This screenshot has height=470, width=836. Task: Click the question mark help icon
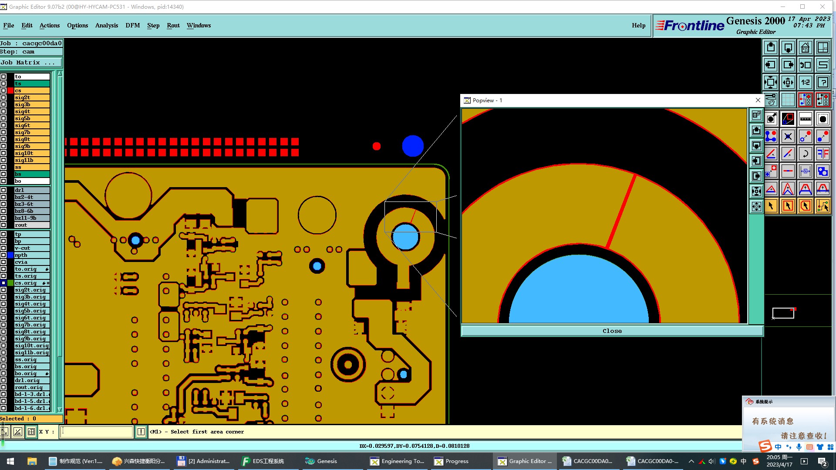coord(823,82)
